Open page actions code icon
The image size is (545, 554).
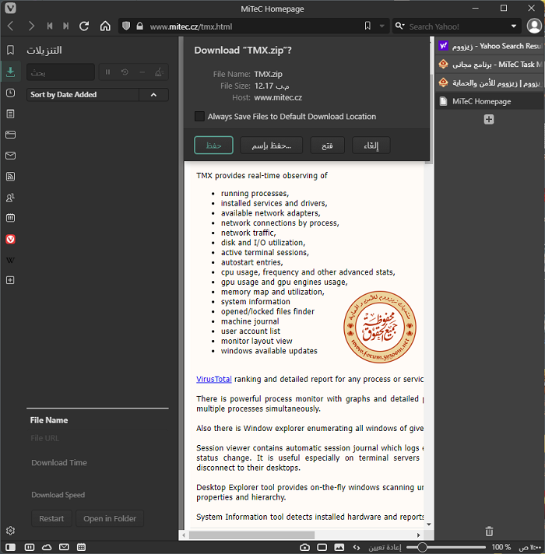pos(357,547)
